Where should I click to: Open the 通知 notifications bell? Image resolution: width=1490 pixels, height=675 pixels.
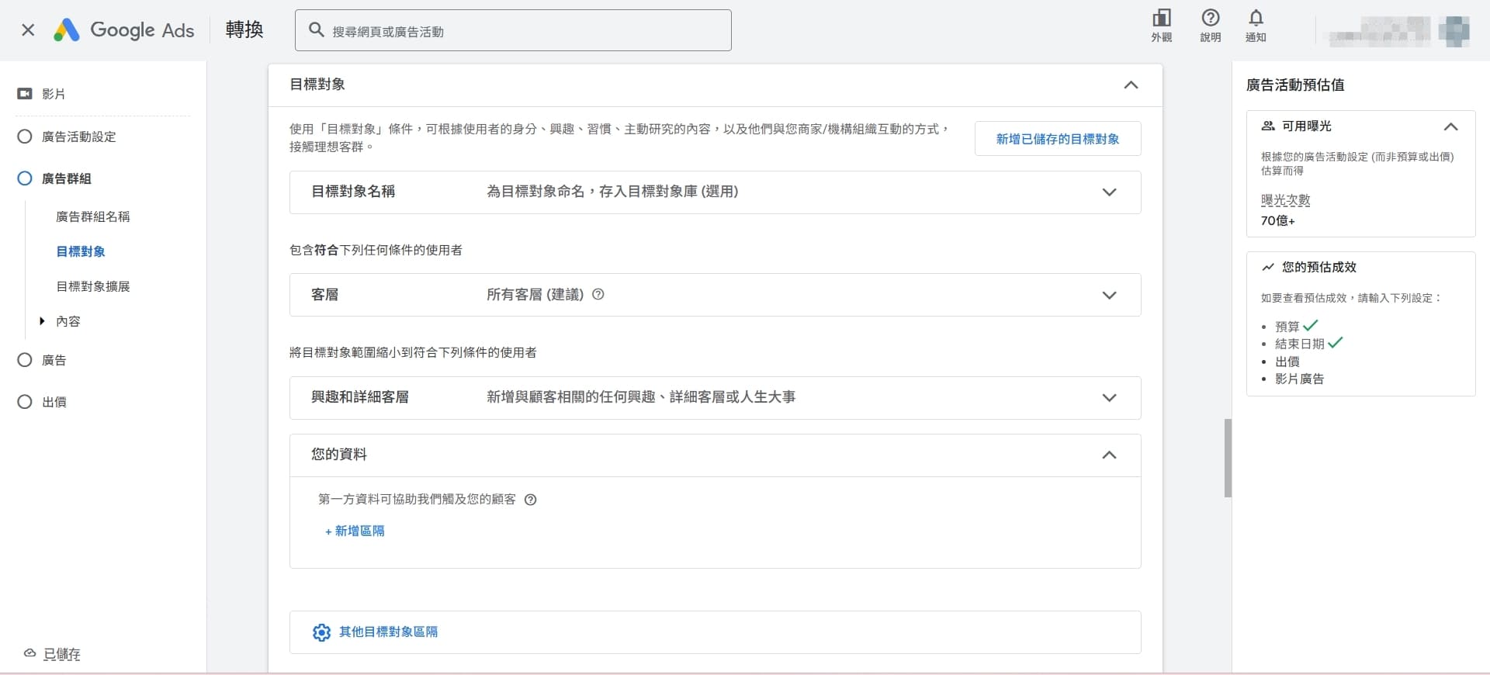[1256, 25]
